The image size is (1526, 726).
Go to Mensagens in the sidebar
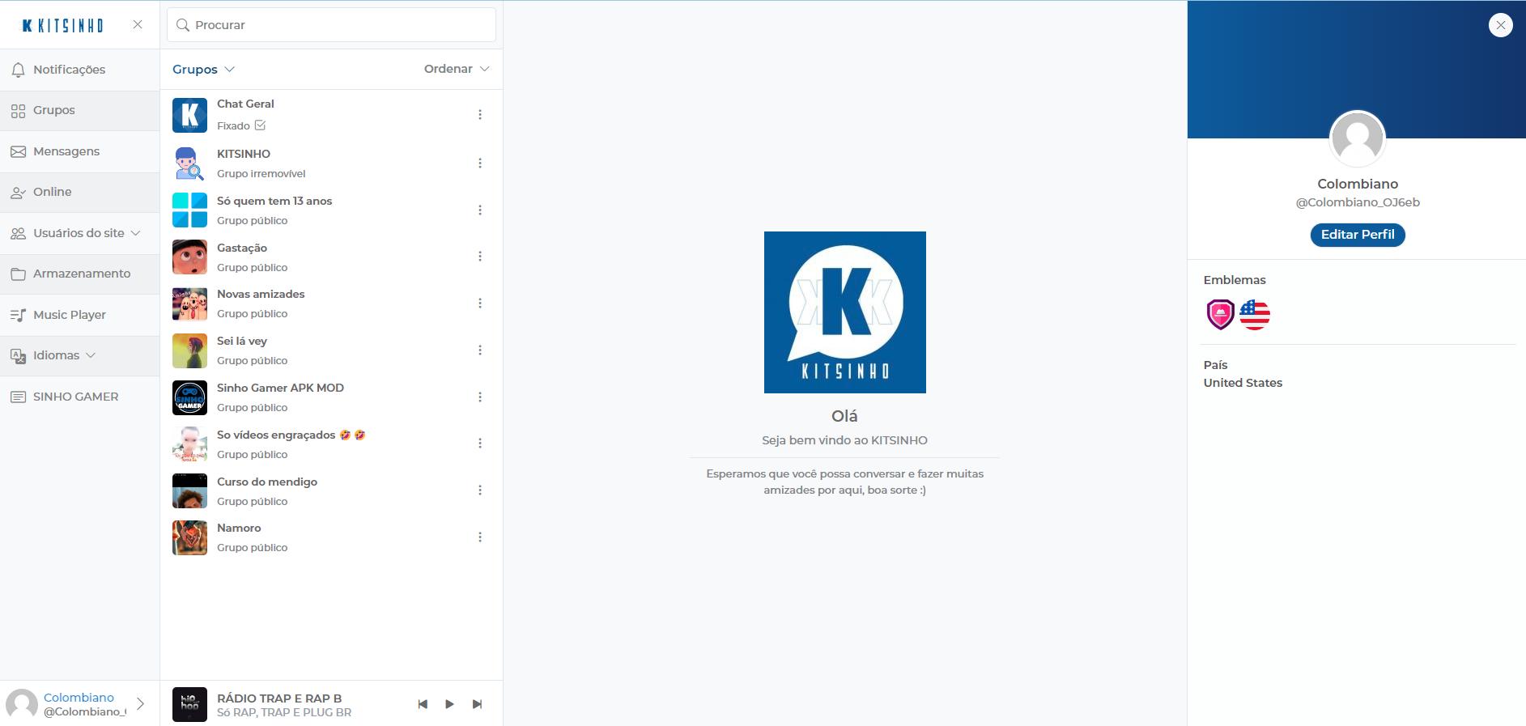pyautogui.click(x=66, y=151)
